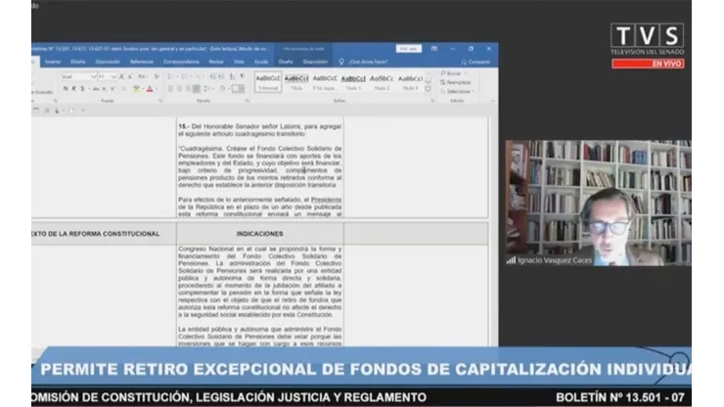Screen dimensions: 724x407
Task: Click the sort icon
Action: [x=232, y=76]
